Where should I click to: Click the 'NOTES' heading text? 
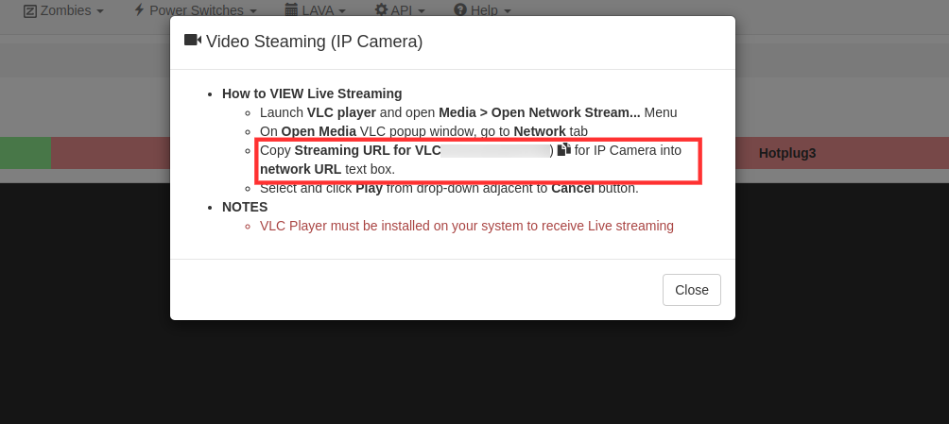[x=245, y=207]
